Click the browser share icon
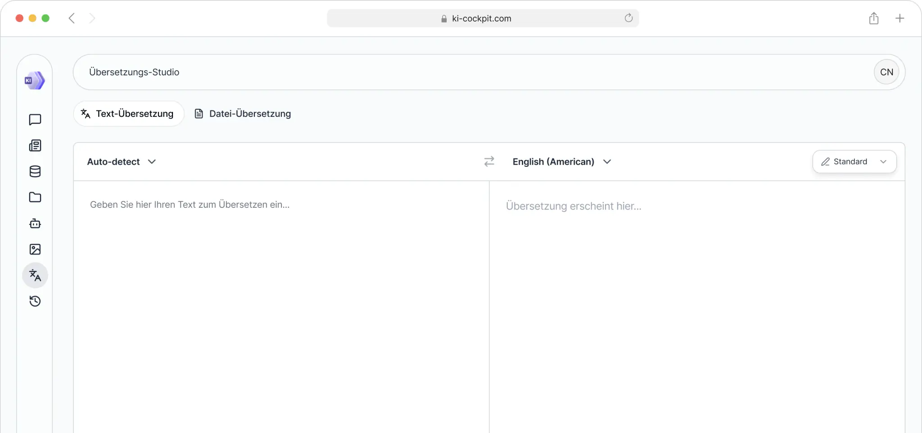Viewport: 922px width, 433px height. coord(874,18)
